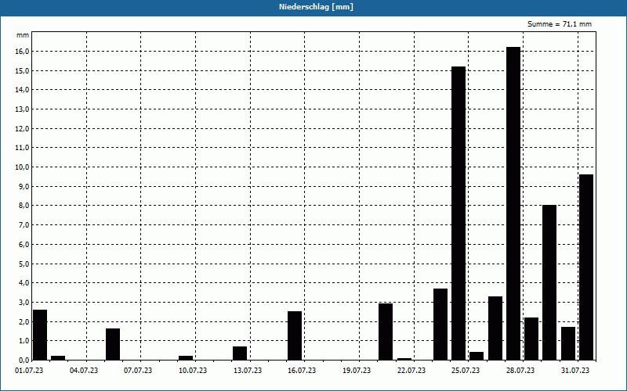Click the 2,0 y-axis label
The width and height of the screenshot is (627, 391).
pyautogui.click(x=24, y=321)
